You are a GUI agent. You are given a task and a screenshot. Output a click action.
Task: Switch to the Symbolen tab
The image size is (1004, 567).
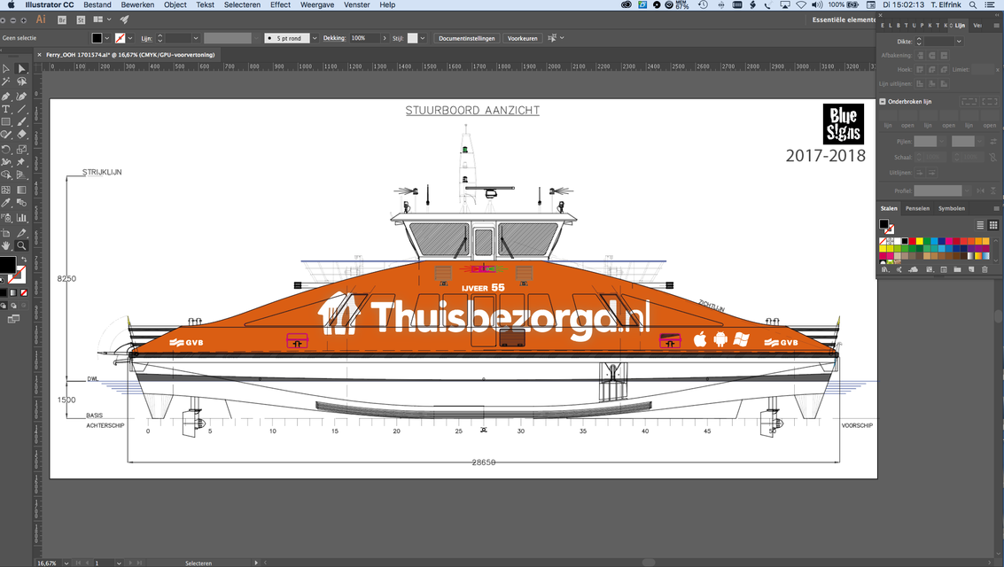[952, 208]
